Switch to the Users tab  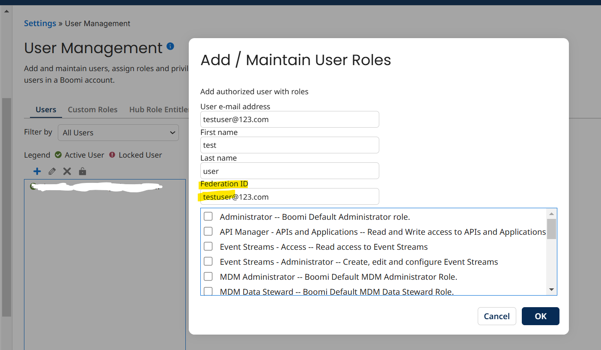(46, 110)
